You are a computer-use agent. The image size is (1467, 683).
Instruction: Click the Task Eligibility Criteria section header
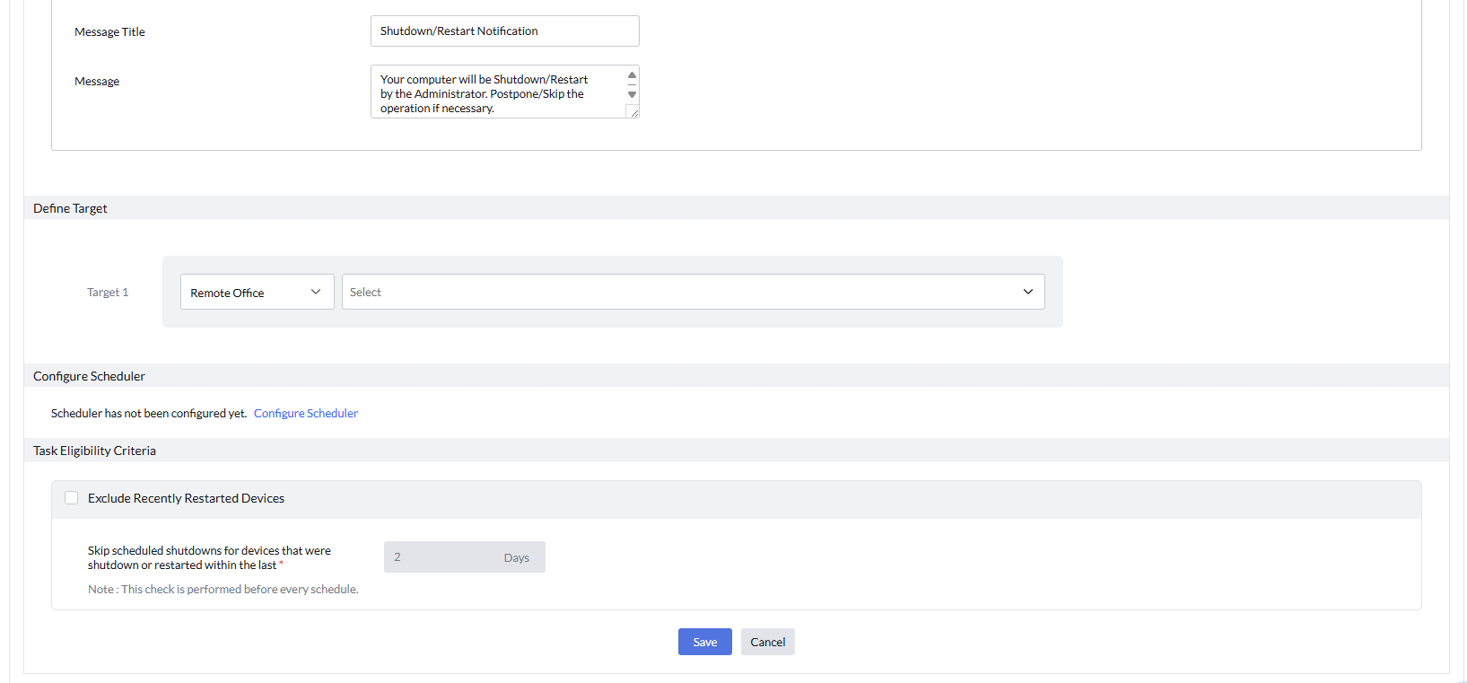point(94,451)
